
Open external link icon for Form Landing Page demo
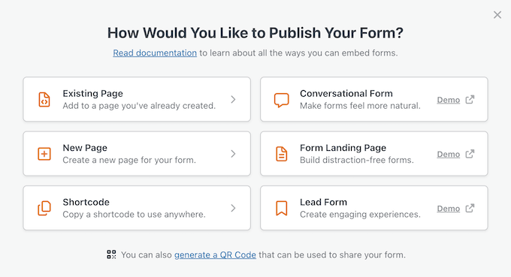click(x=470, y=154)
